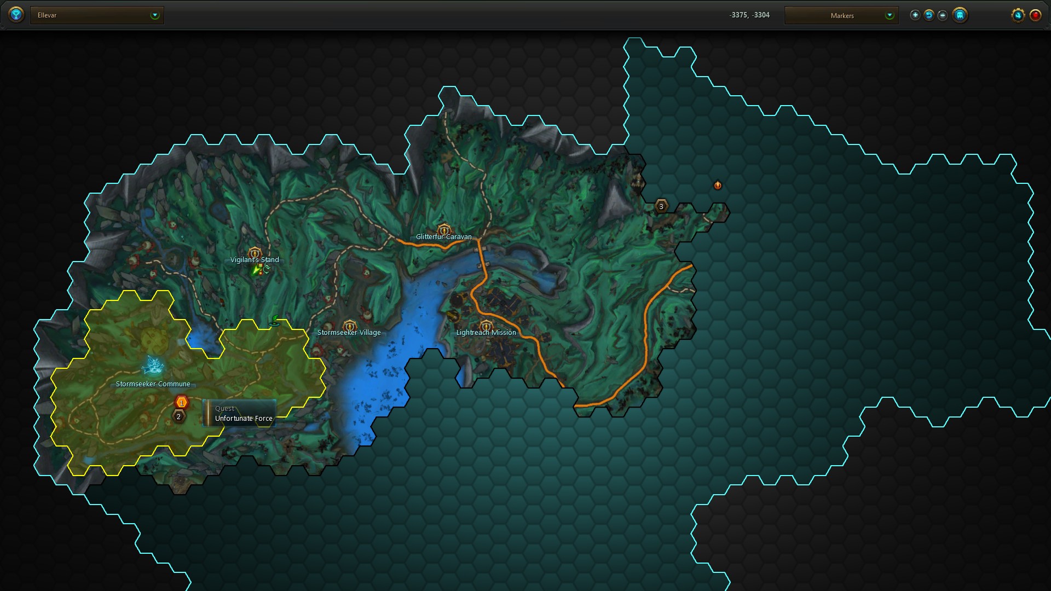Image resolution: width=1051 pixels, height=591 pixels.
Task: Click the green taxi marker by Stormseeker Commune
Action: click(275, 321)
